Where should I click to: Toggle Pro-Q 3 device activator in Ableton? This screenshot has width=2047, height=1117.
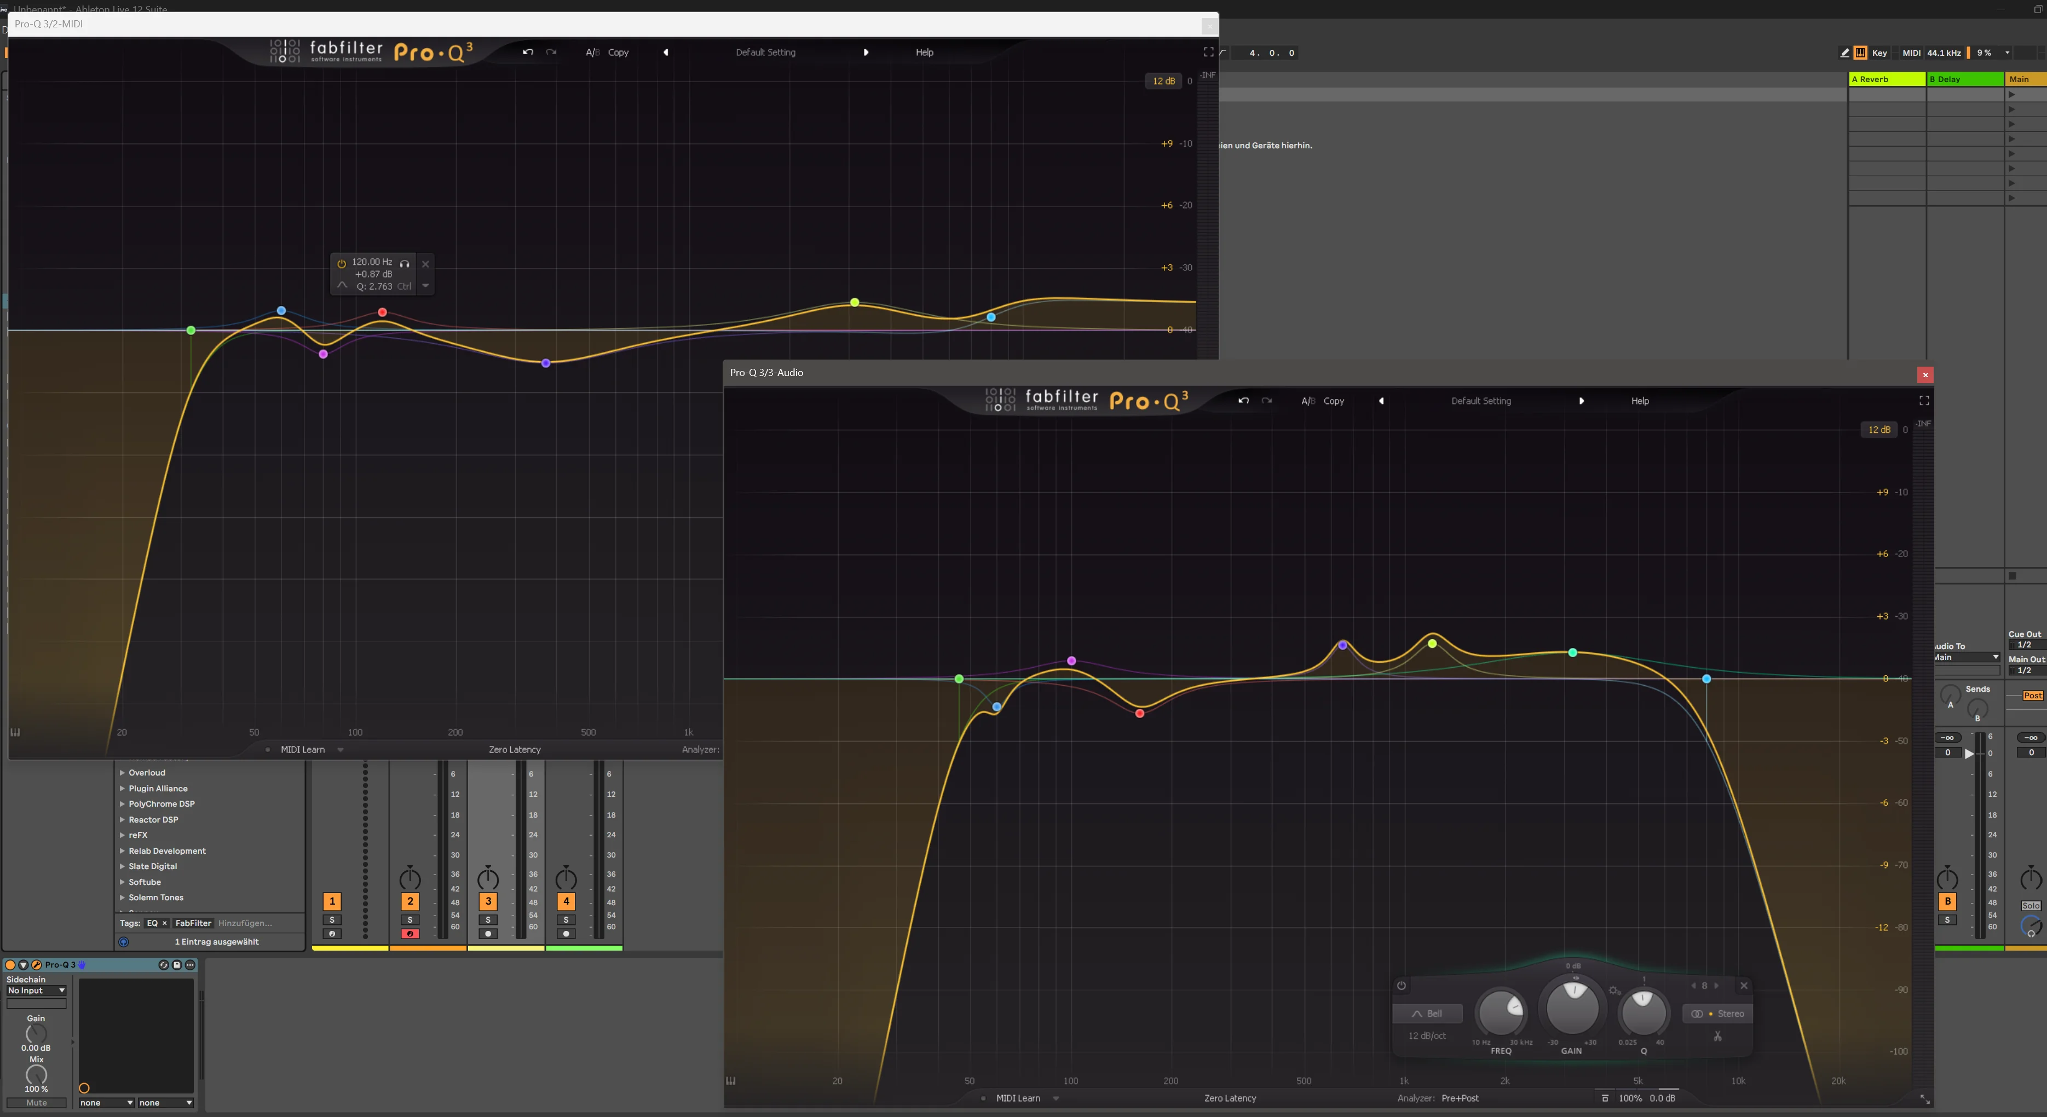(x=10, y=964)
